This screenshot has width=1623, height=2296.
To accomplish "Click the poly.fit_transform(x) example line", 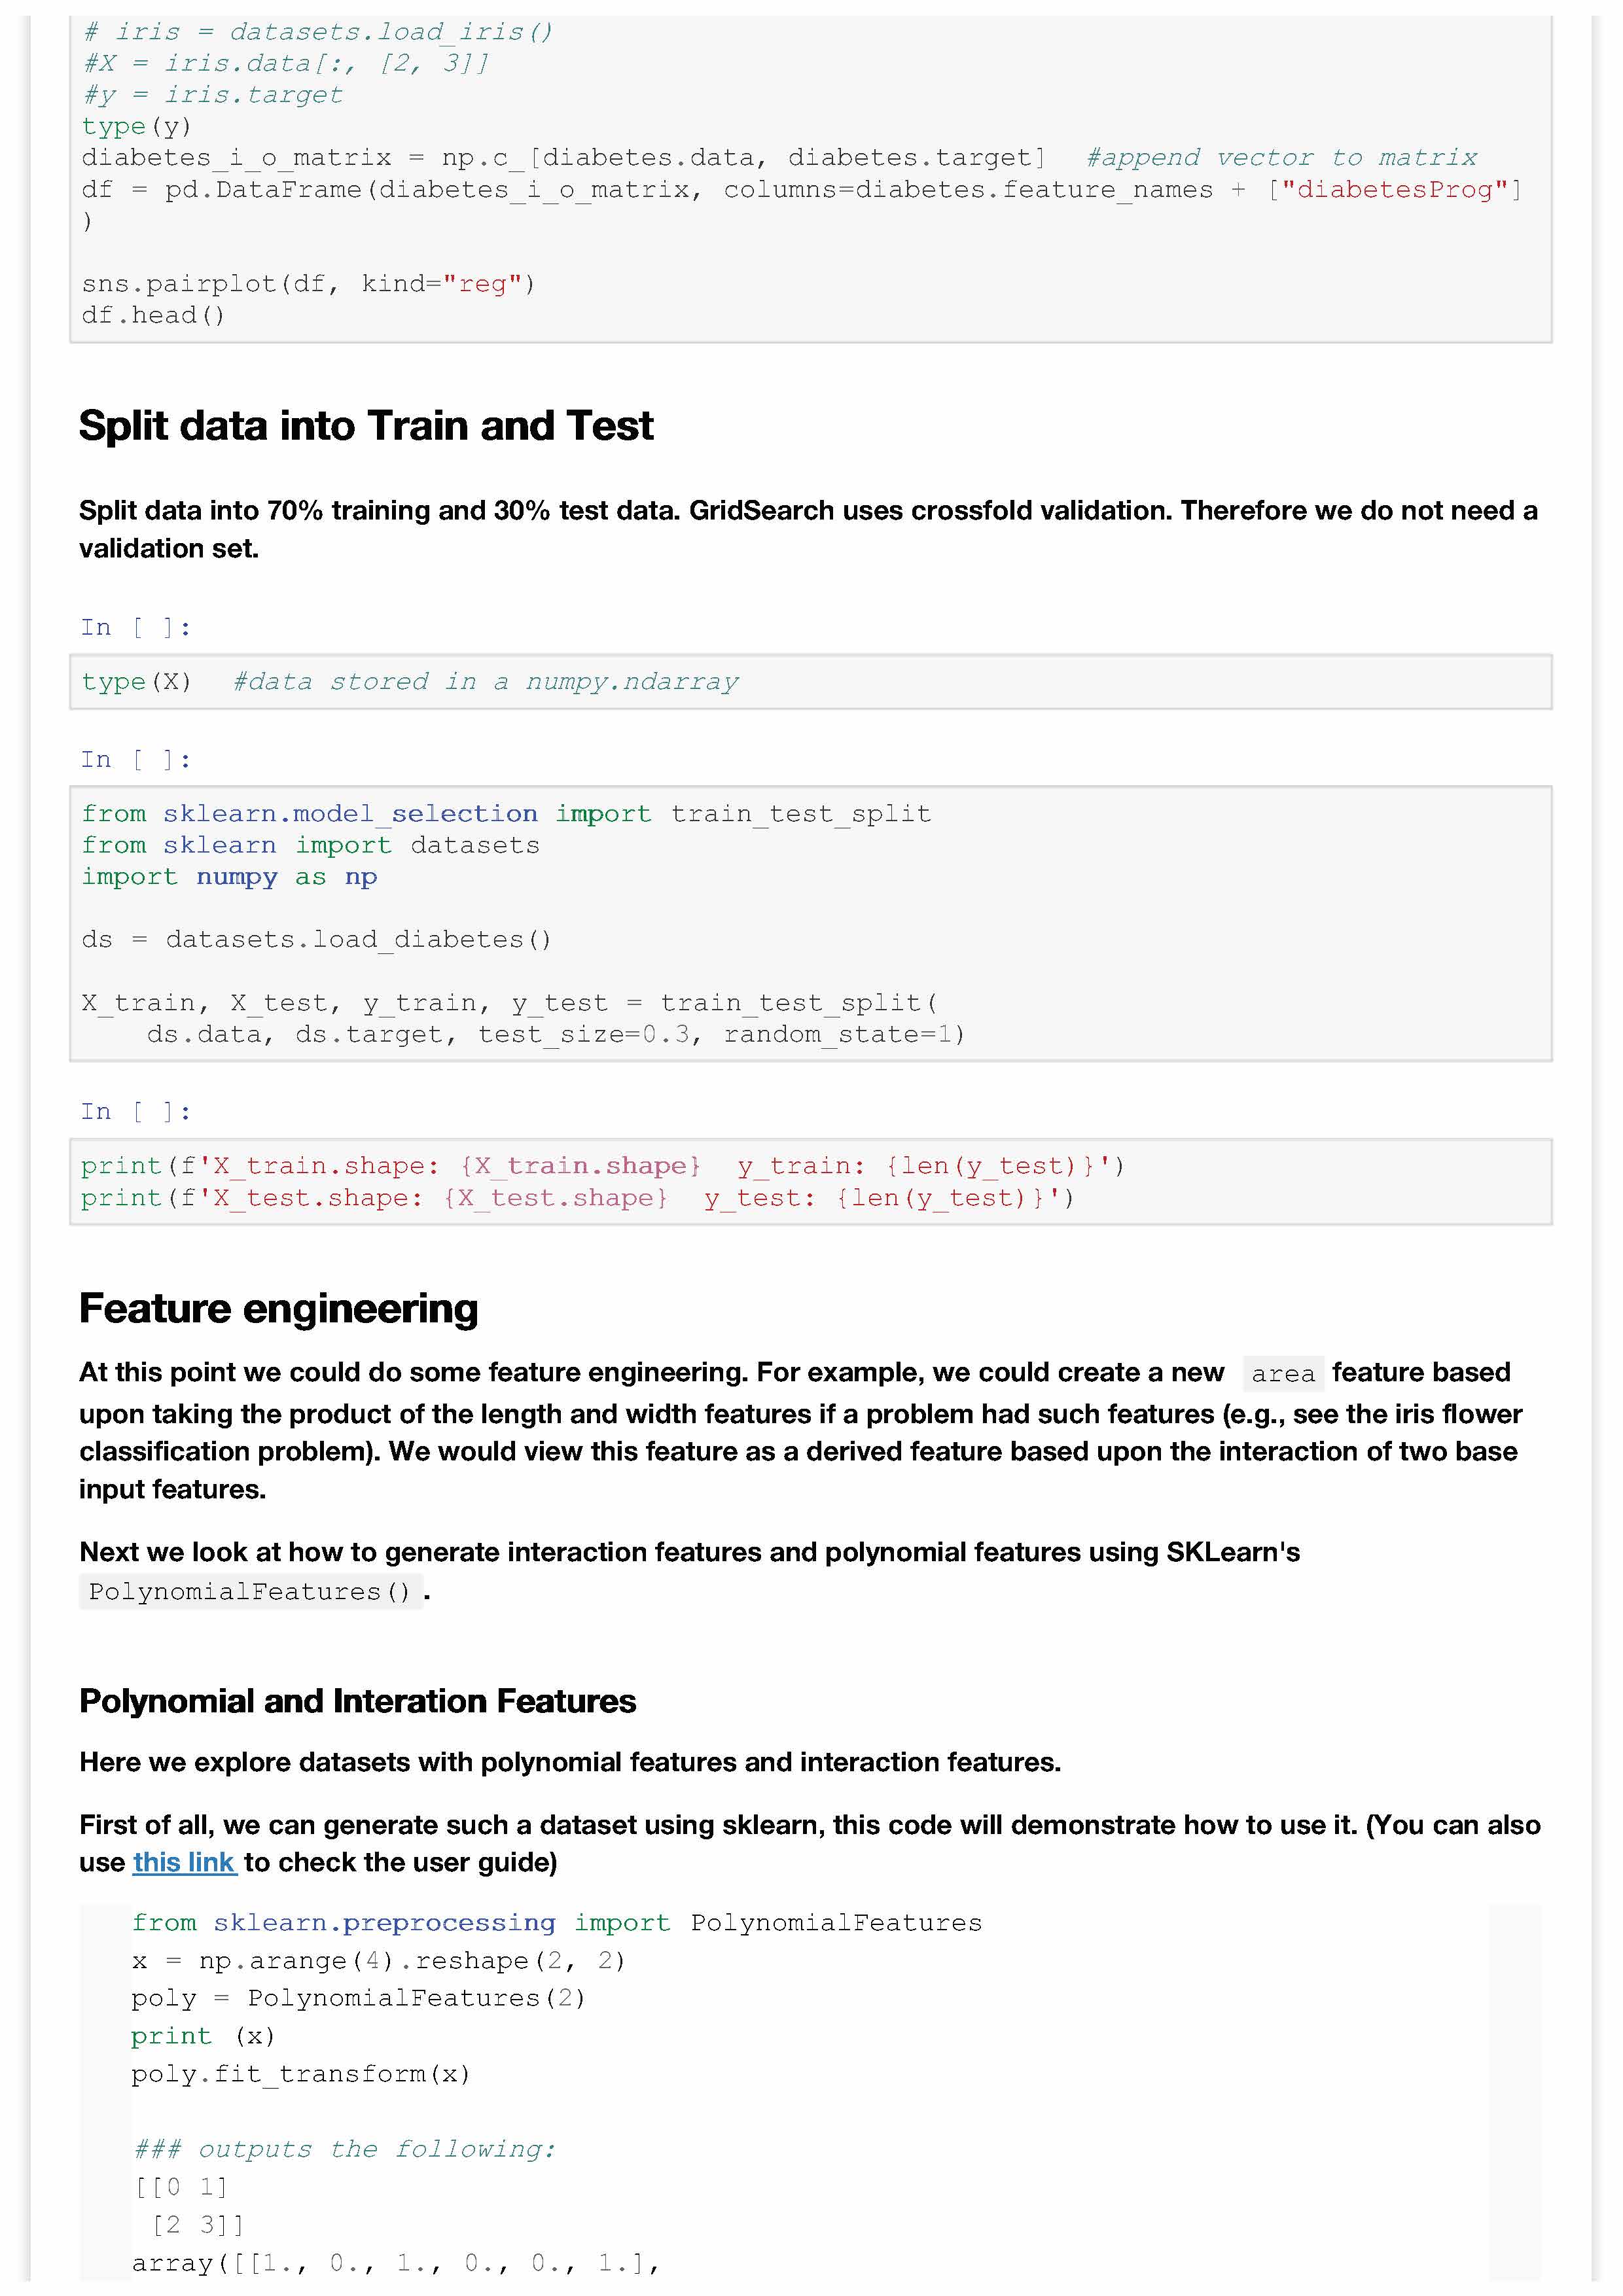I will (x=300, y=2074).
